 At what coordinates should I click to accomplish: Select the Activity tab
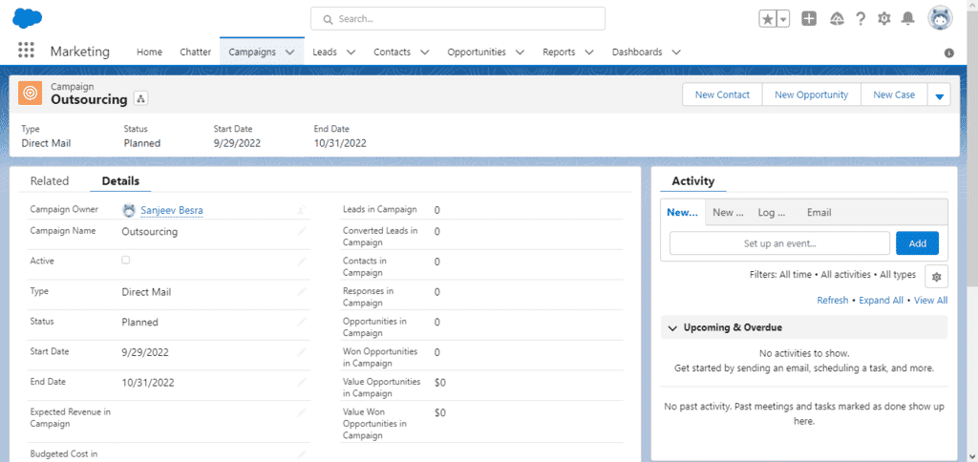[x=693, y=181]
